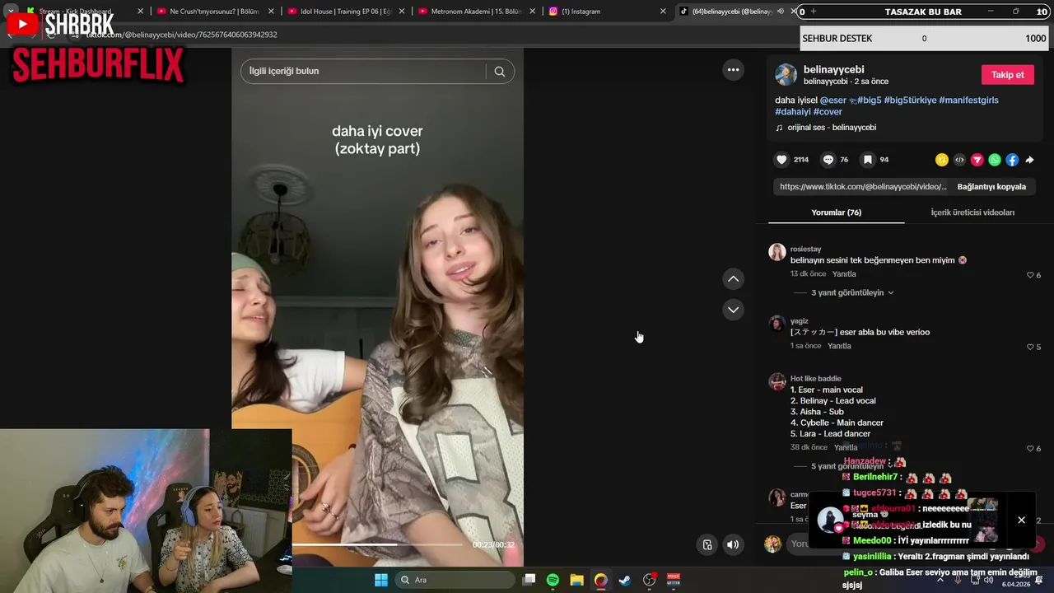
Task: Open the #manifestgirls hashtag
Action: (968, 100)
